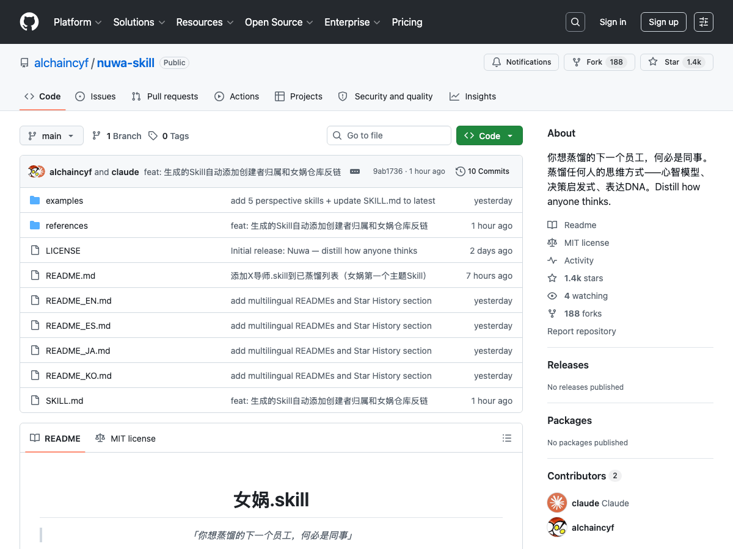
Task: Open the README outline list icon
Action: click(507, 438)
